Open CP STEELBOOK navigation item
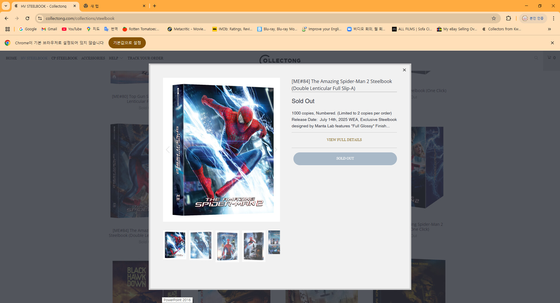Image resolution: width=560 pixels, height=303 pixels. 64,58
